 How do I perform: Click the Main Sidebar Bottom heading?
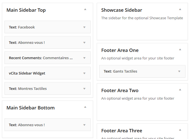pos(30,108)
